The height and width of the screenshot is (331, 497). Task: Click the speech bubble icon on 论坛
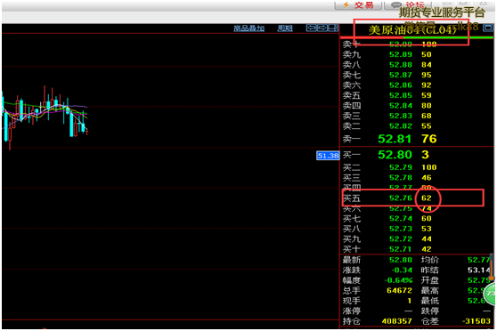396,4
